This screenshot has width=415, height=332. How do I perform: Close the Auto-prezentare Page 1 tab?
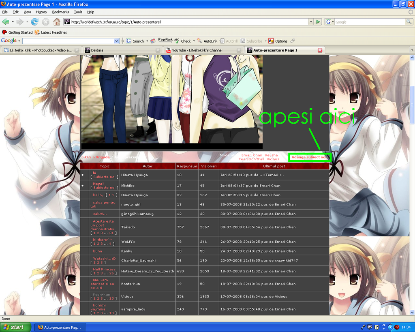pyautogui.click(x=320, y=50)
